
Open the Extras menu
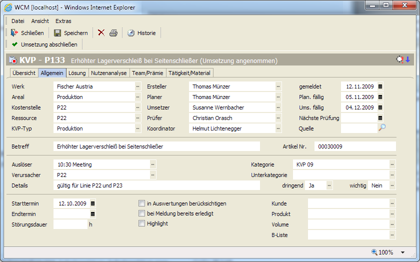pos(63,21)
